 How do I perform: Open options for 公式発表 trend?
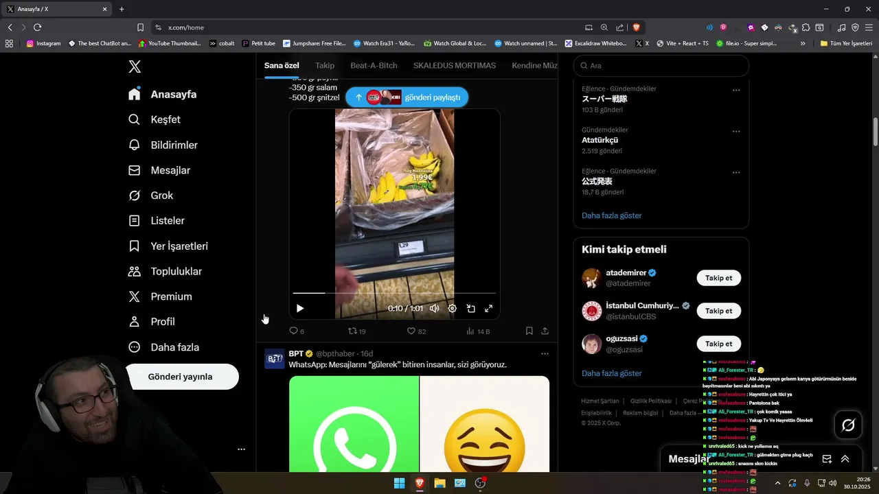pyautogui.click(x=736, y=172)
